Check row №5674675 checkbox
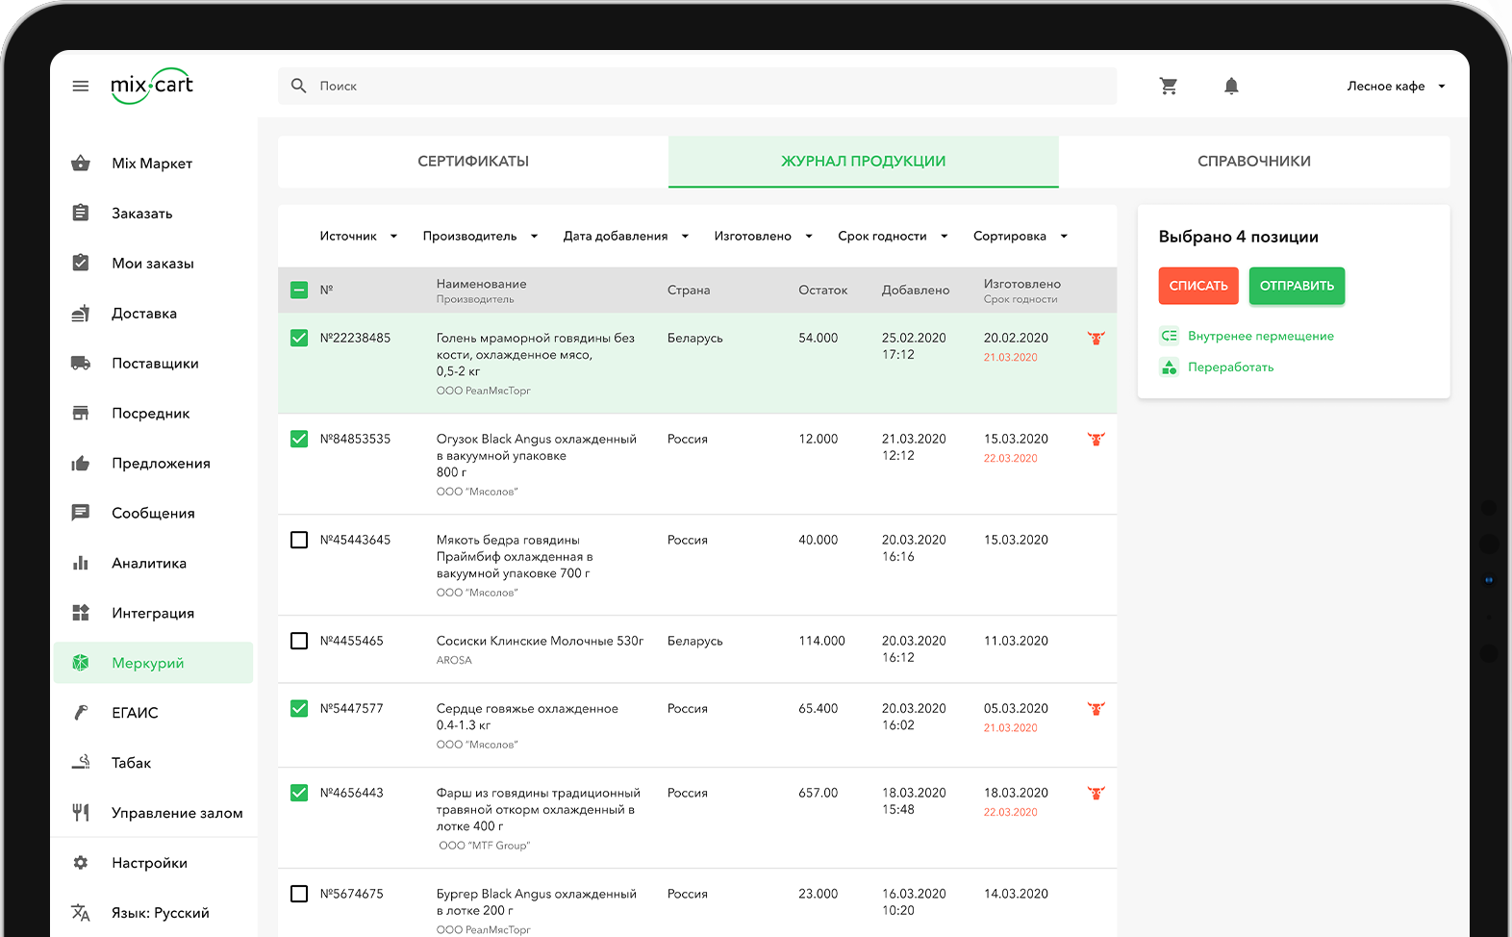This screenshot has width=1512, height=937. point(299,894)
